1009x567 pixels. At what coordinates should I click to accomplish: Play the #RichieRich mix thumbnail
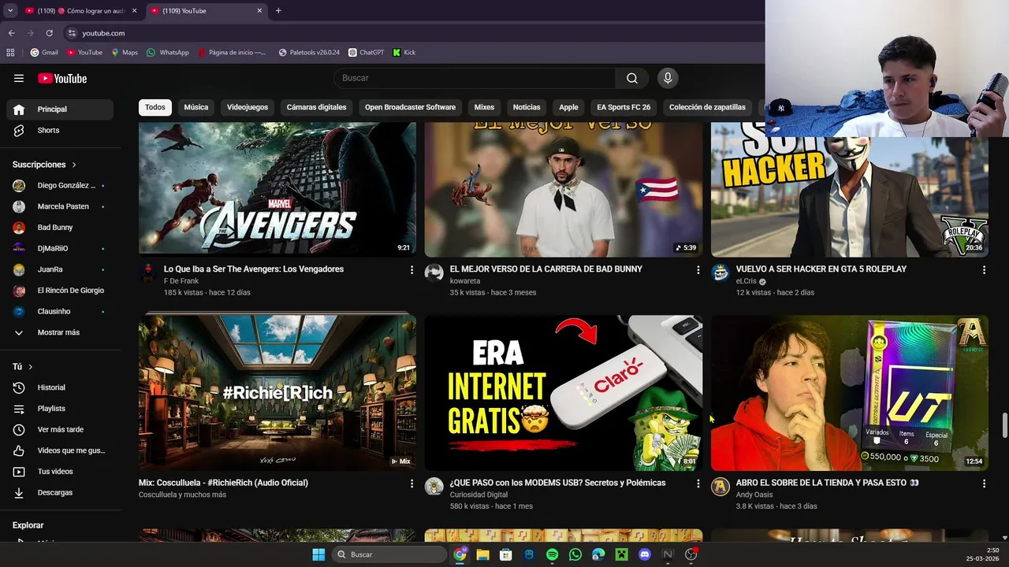click(x=277, y=393)
